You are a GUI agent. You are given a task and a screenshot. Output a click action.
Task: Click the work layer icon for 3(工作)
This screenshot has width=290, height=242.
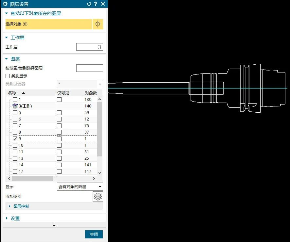click(15, 106)
